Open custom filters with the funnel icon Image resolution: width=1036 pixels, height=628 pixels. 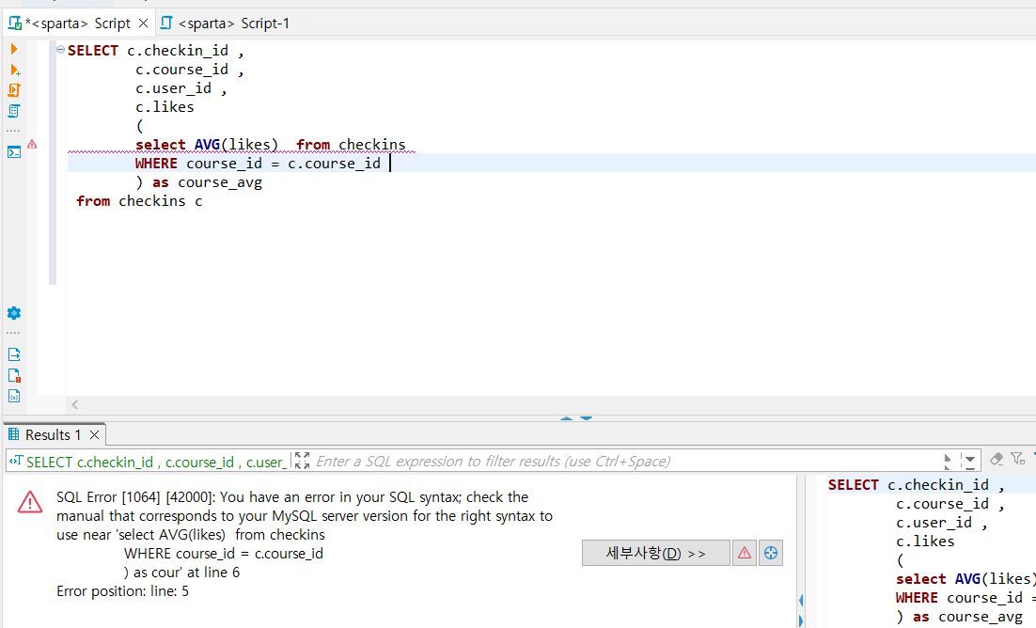tap(1018, 459)
